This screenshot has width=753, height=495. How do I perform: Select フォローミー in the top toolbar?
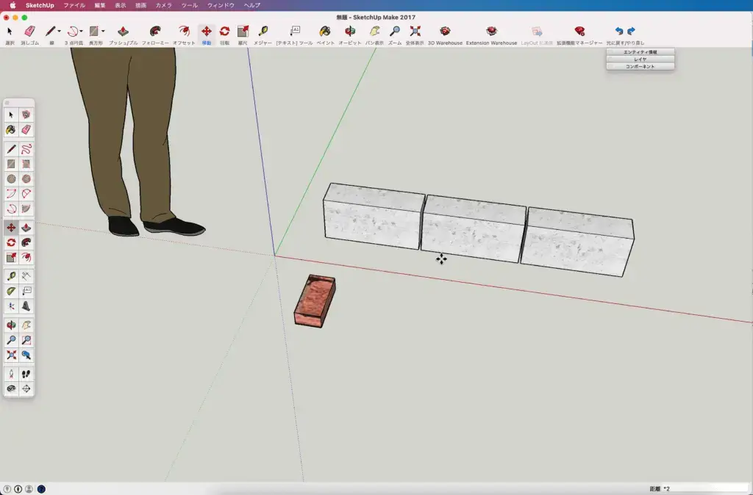click(155, 35)
